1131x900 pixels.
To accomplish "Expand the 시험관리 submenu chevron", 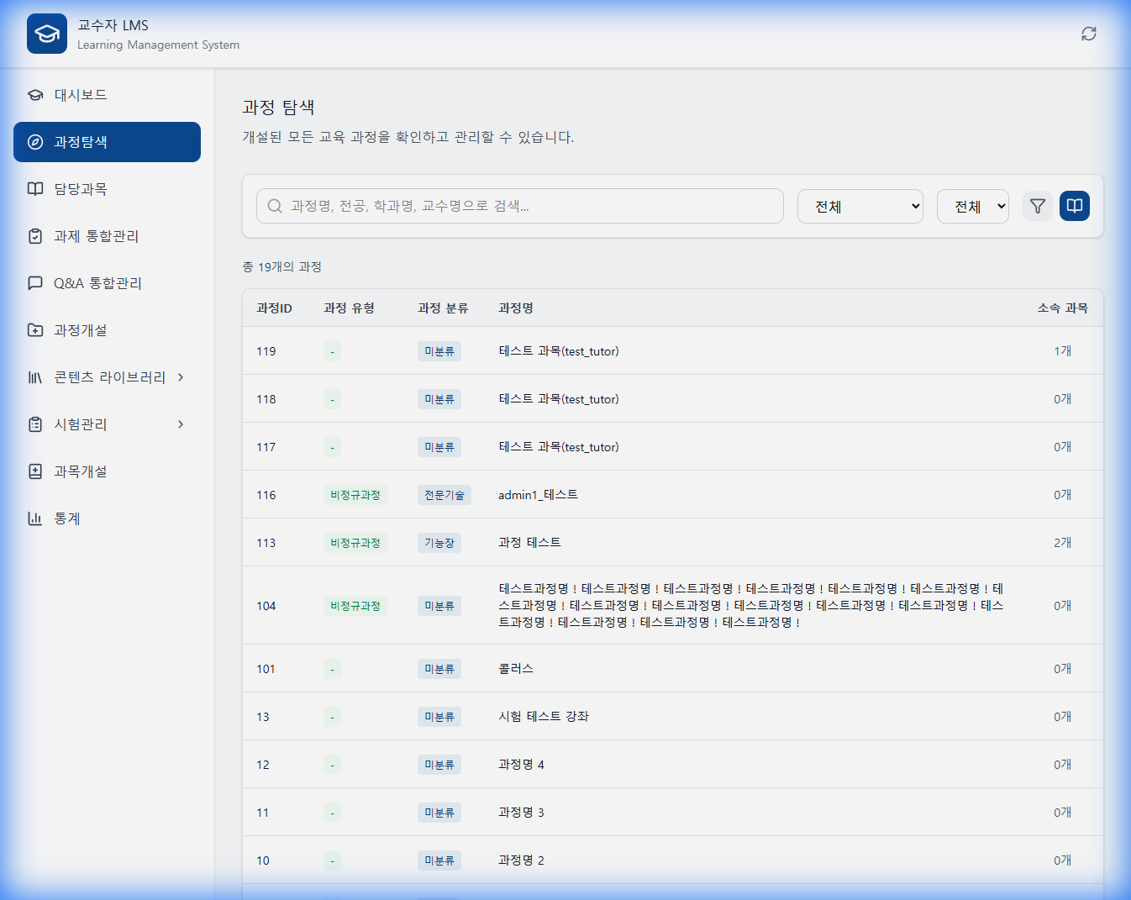I will (x=180, y=424).
